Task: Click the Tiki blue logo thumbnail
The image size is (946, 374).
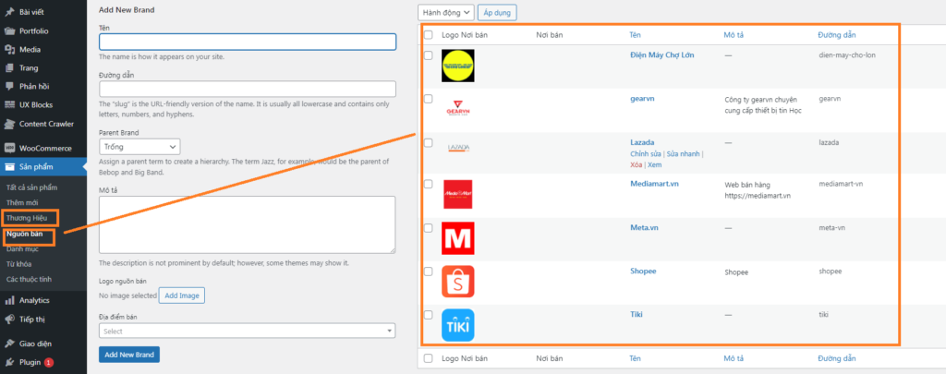Action: pos(458,325)
